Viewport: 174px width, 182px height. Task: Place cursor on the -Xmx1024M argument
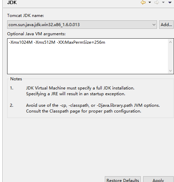[x=21, y=42]
